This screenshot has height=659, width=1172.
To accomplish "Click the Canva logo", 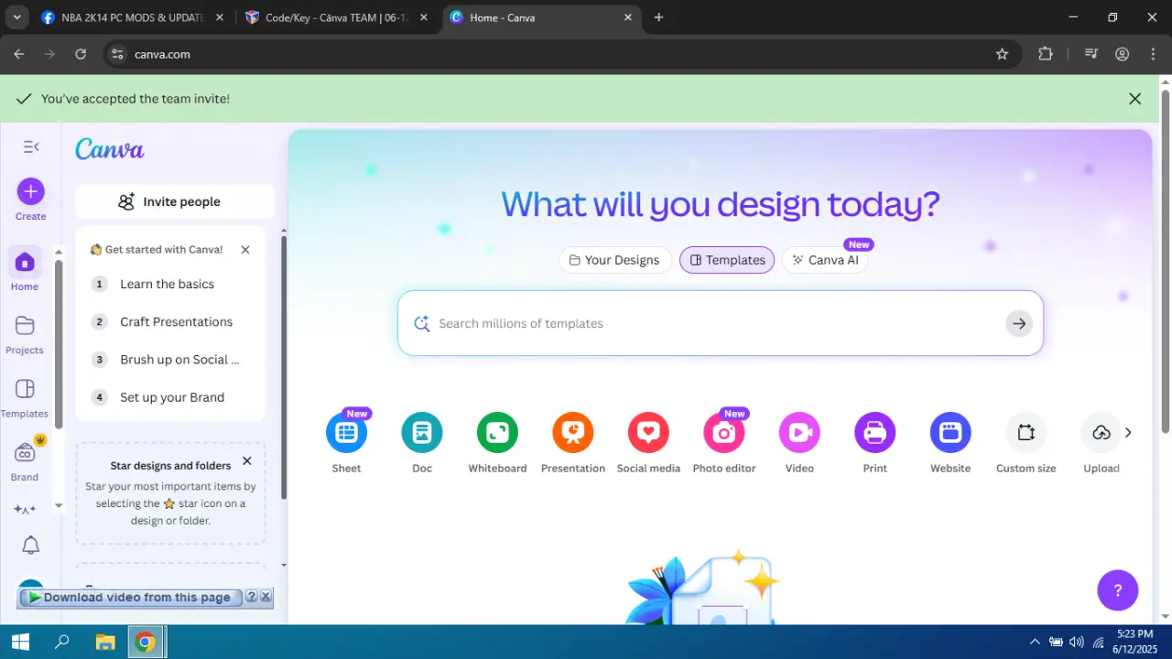I will coord(110,149).
